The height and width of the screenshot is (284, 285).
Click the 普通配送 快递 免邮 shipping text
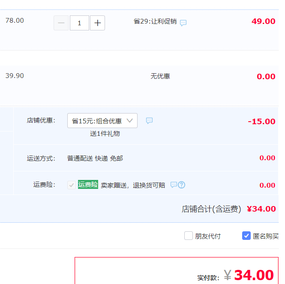click(95, 158)
